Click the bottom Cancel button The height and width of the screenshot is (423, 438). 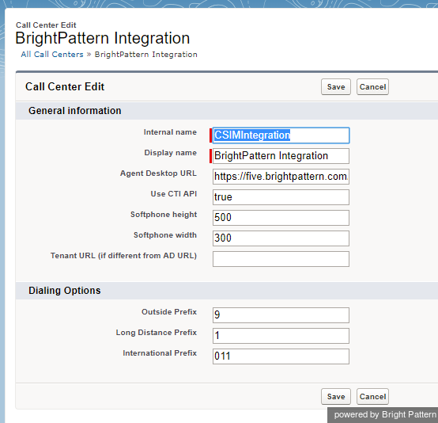(372, 396)
